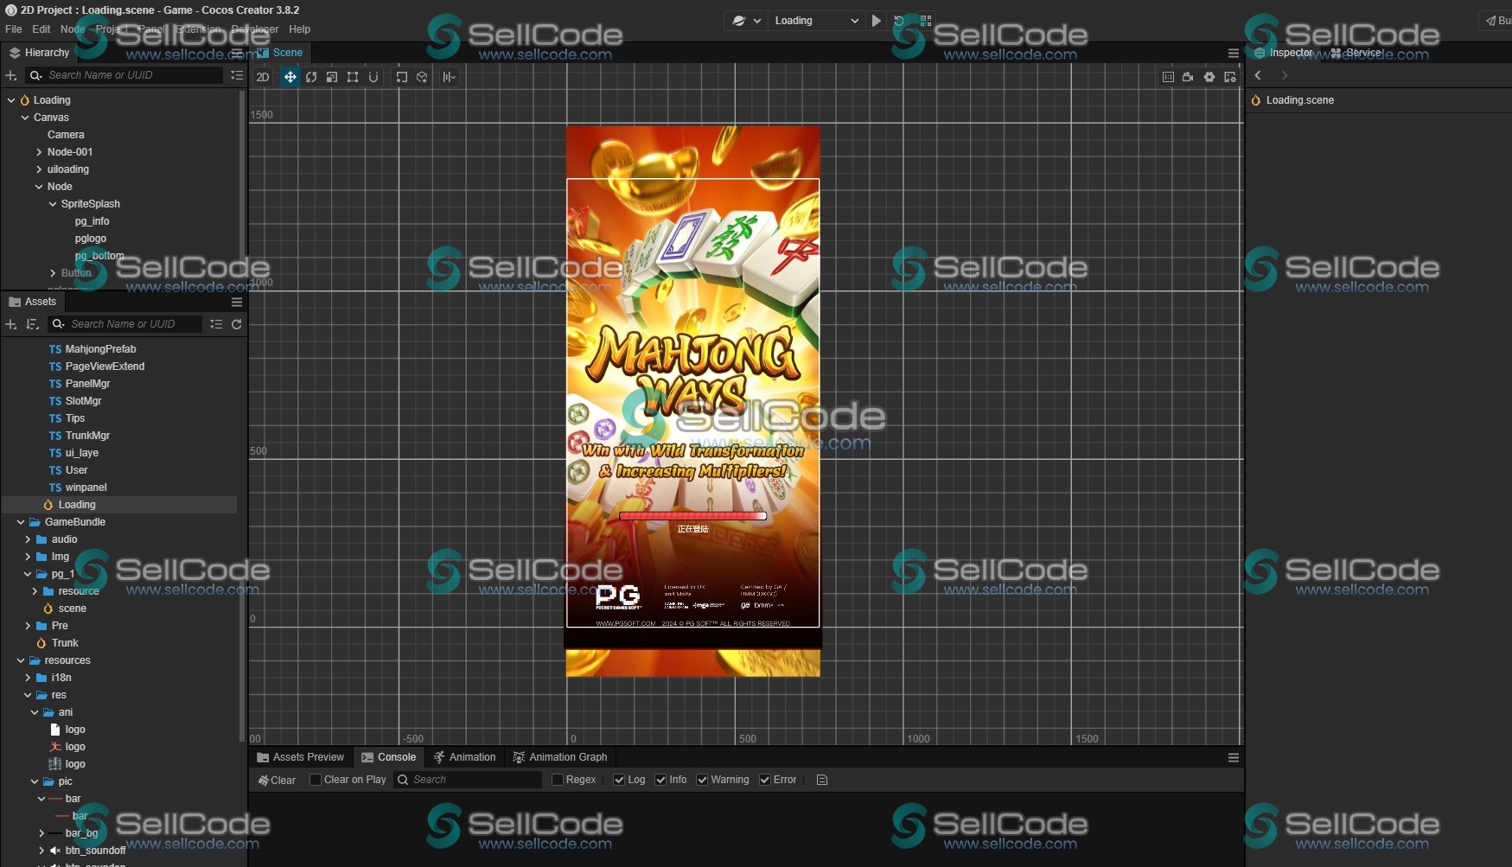Select the Rect transform tool
Screen dimensions: 1512x867
pos(353,77)
